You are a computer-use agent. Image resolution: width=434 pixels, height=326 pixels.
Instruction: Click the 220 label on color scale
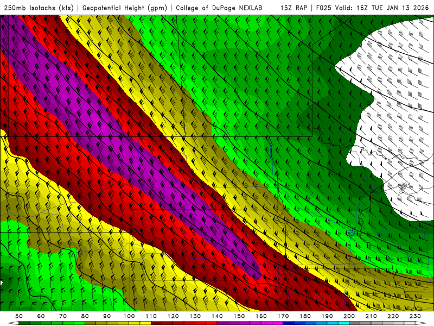pyautogui.click(x=393, y=316)
